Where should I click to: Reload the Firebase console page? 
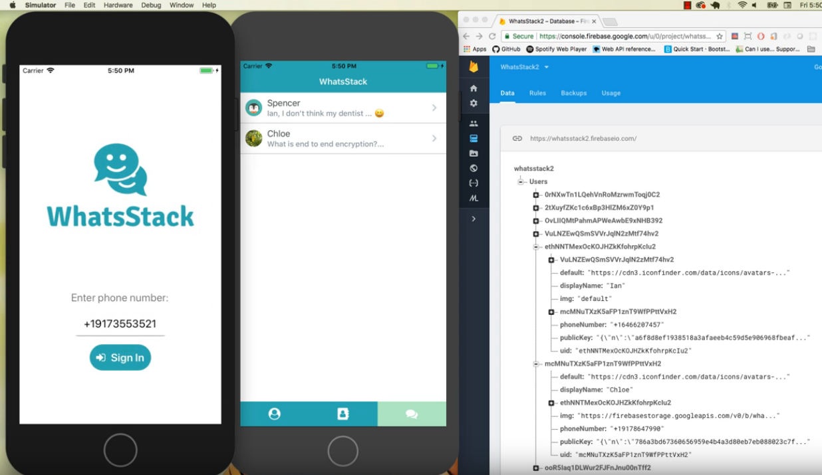pos(492,37)
